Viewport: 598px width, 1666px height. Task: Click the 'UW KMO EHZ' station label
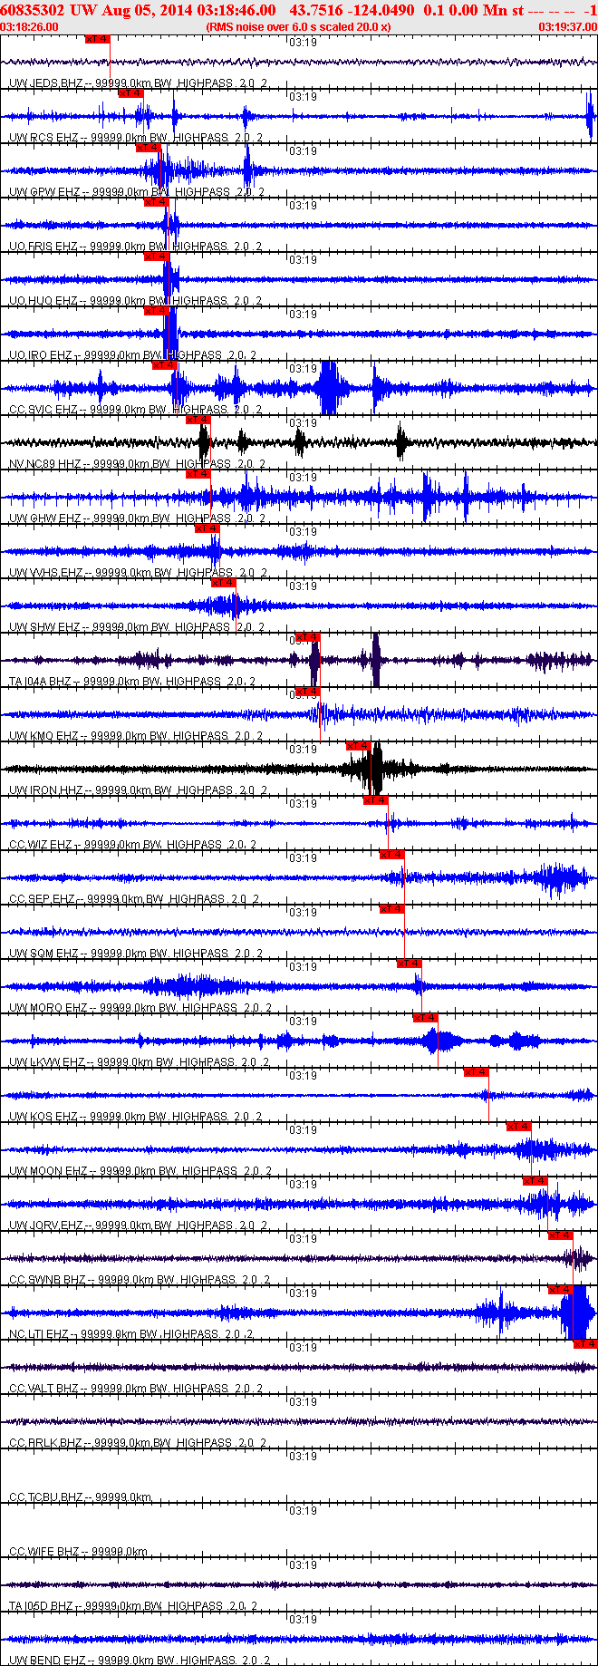[43, 736]
